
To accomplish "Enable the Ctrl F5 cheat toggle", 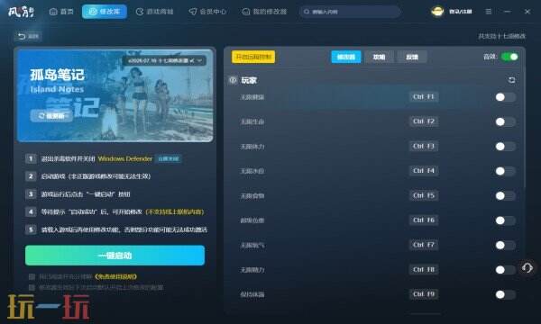I will 505,196.
